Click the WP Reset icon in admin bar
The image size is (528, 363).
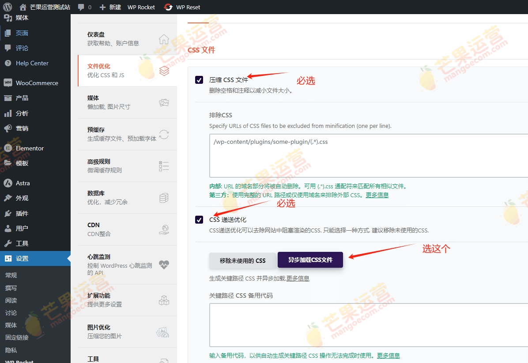168,7
